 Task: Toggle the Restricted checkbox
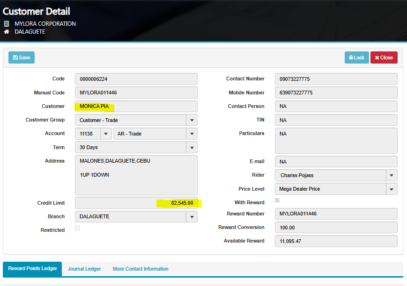coord(77,228)
